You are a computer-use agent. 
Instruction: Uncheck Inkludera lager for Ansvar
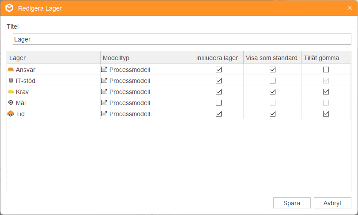219,69
